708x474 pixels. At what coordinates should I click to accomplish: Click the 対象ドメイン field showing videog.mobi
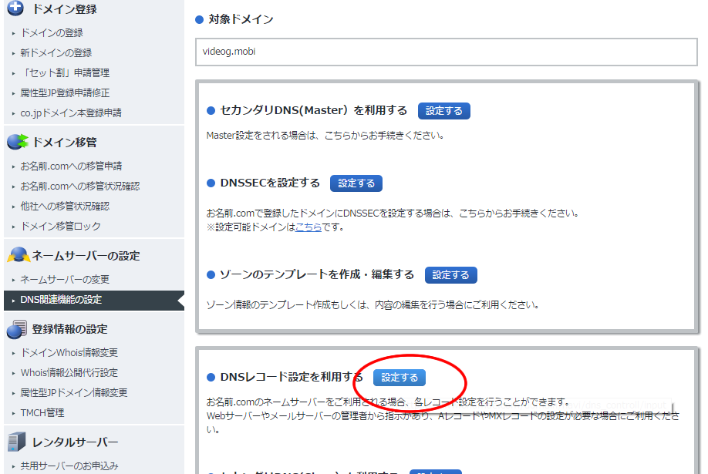[x=446, y=52]
